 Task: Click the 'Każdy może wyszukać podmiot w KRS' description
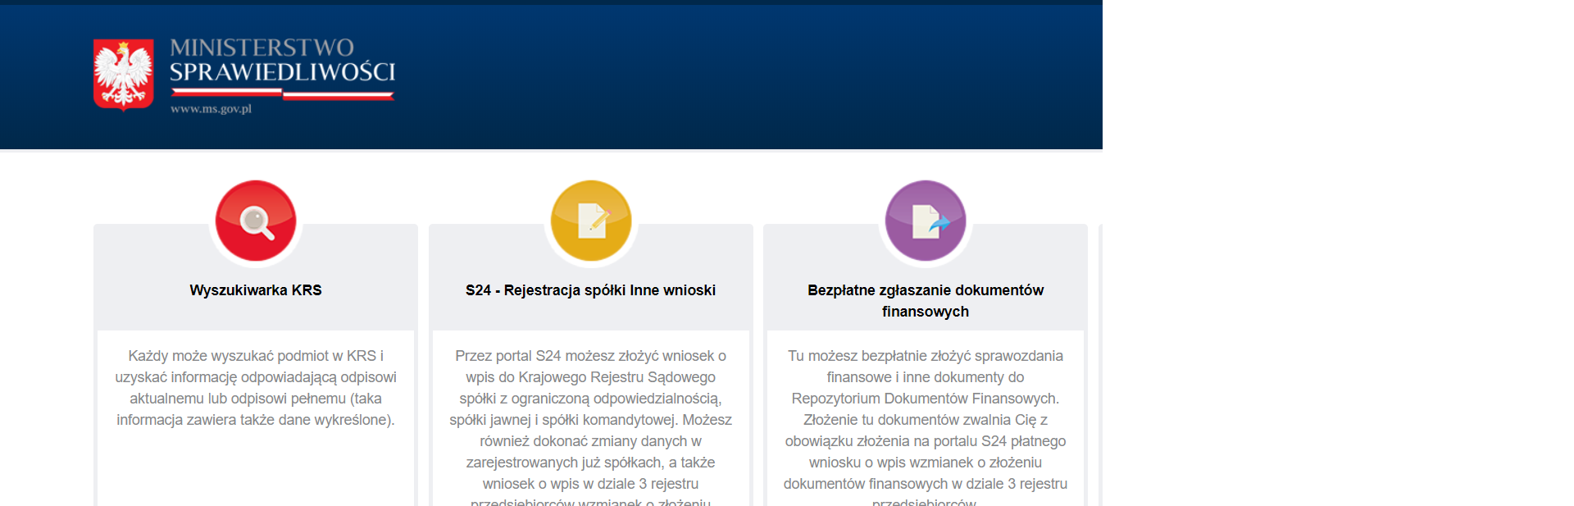(256, 388)
